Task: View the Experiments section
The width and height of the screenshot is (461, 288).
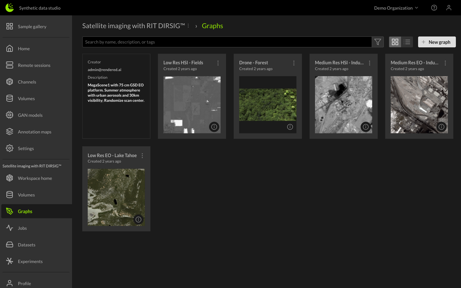Action: click(x=30, y=261)
